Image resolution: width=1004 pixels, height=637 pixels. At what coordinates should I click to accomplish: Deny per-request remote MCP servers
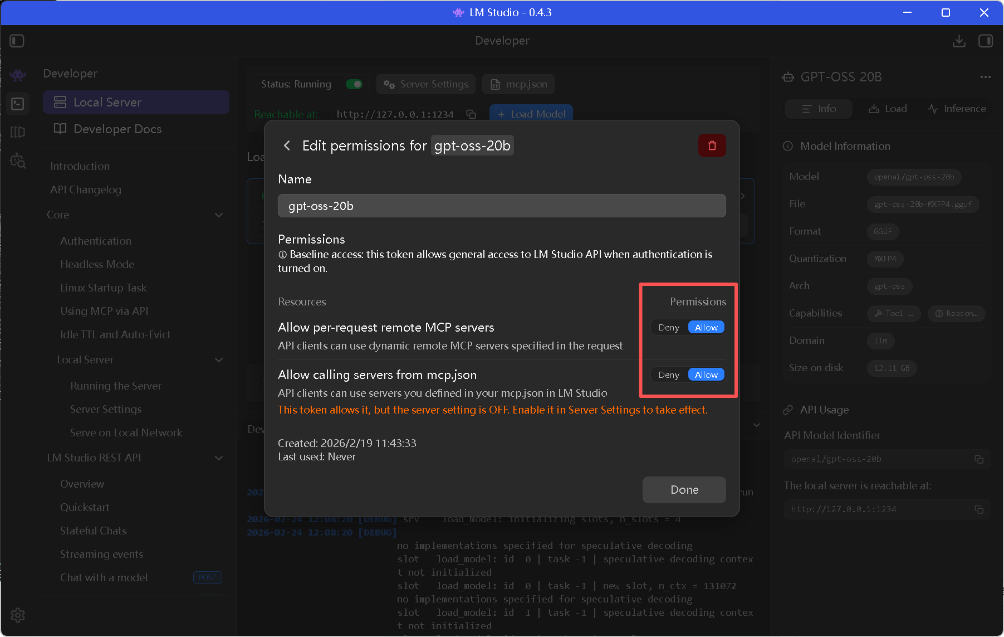click(669, 328)
